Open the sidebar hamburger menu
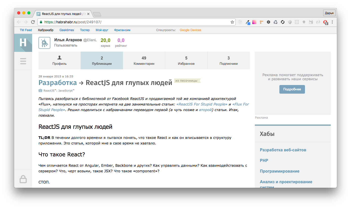Screen dimensions: 351x208 pyautogui.click(x=23, y=61)
